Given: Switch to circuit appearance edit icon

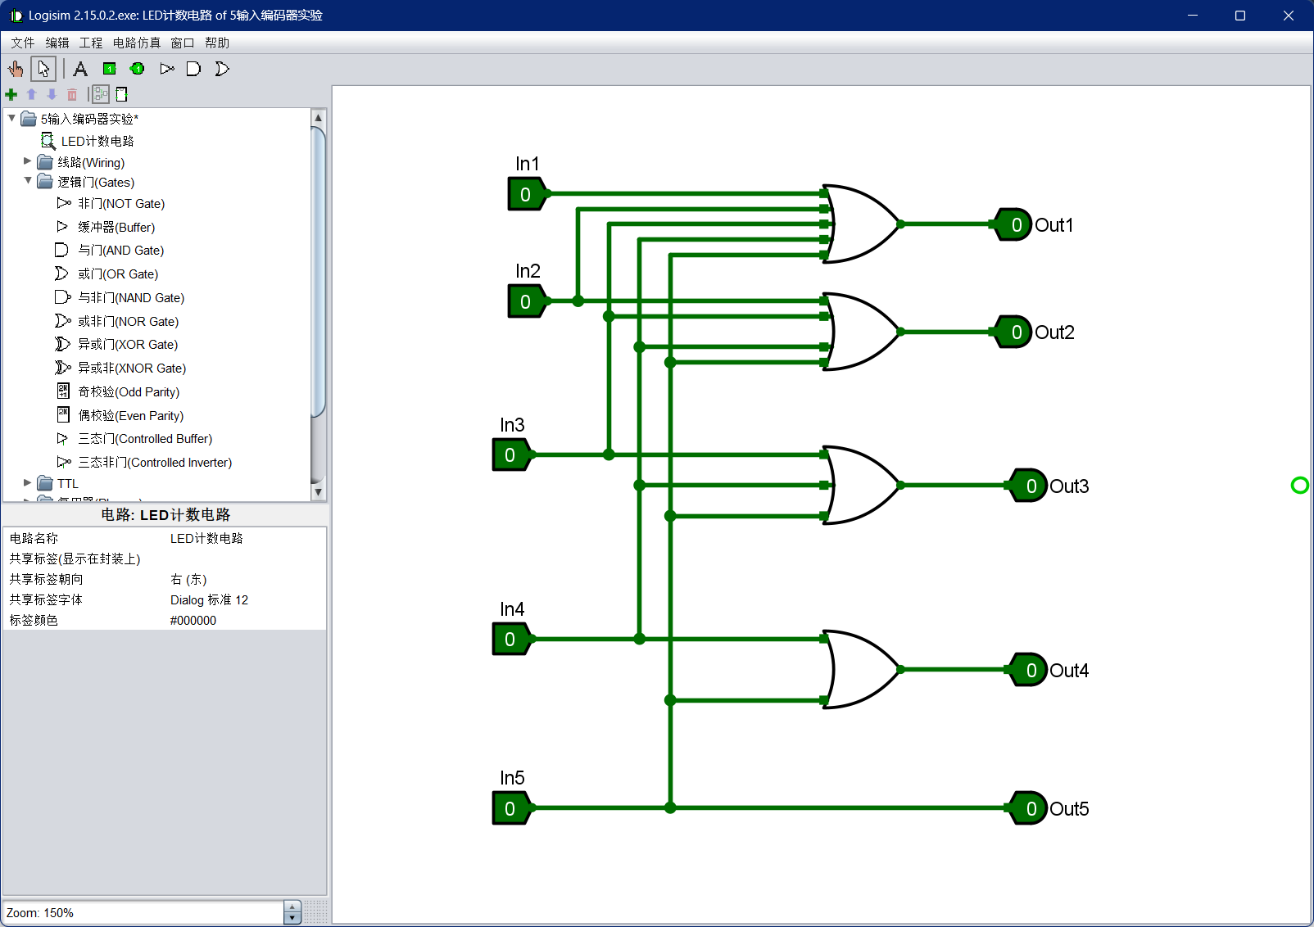Looking at the screenshot, I should 121,94.
